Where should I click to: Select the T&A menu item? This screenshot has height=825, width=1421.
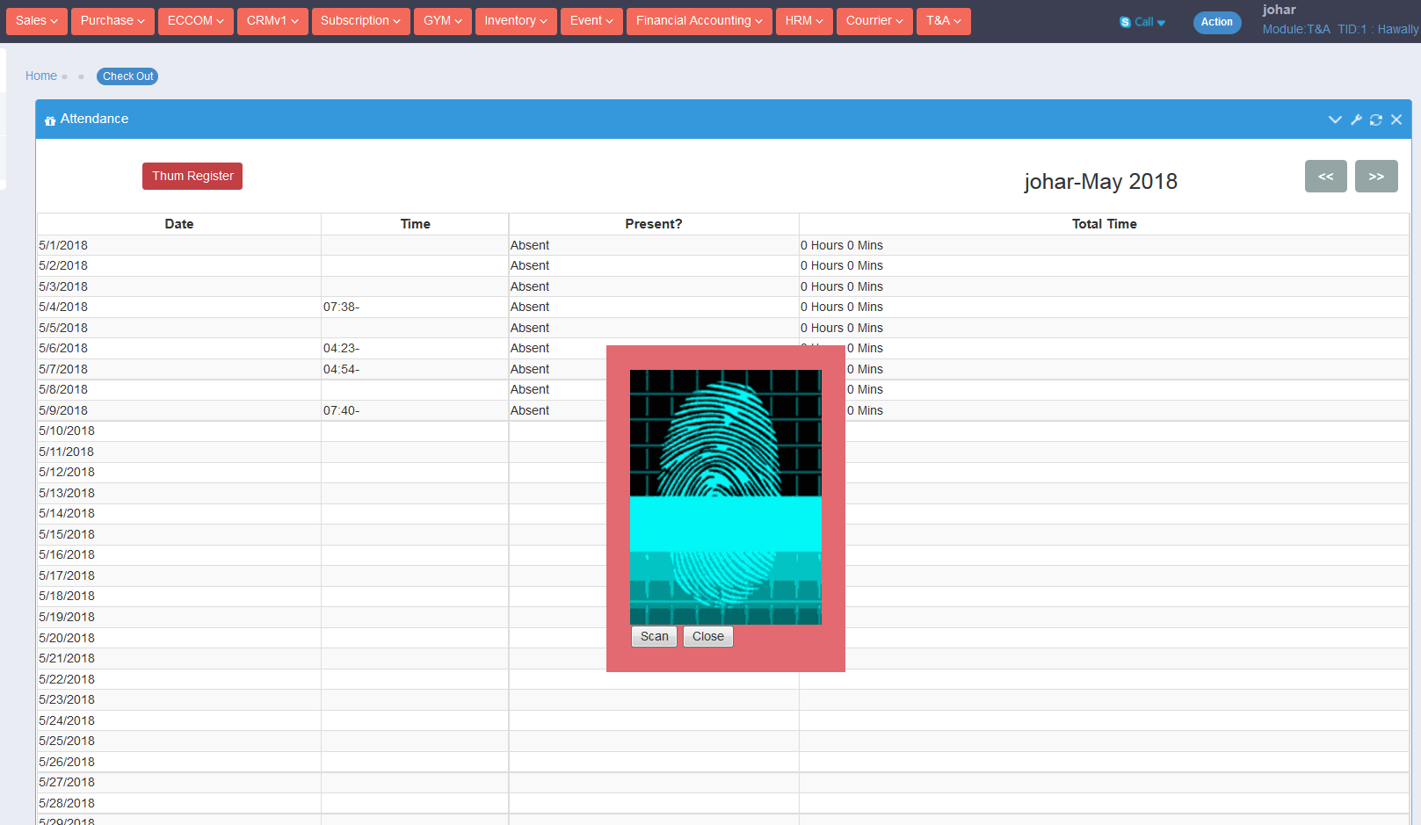click(x=943, y=21)
